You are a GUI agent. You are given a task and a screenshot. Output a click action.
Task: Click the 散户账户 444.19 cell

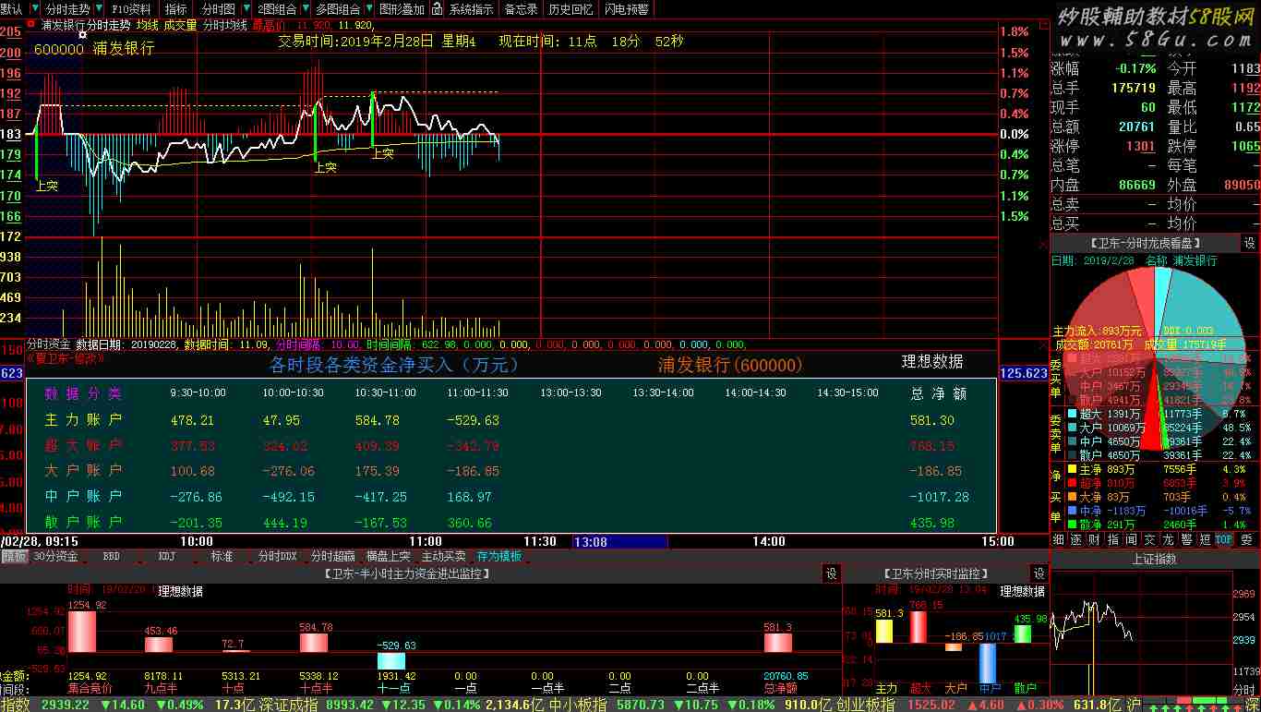tap(284, 523)
